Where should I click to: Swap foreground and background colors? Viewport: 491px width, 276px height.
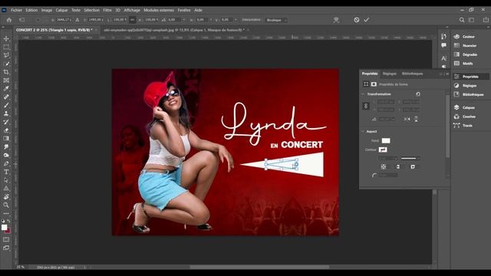(x=8, y=221)
